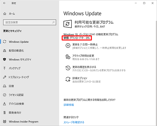The image size is (157, 126).
Task: Open 配信の最適化 settings page
Action: click(x=16, y=51)
